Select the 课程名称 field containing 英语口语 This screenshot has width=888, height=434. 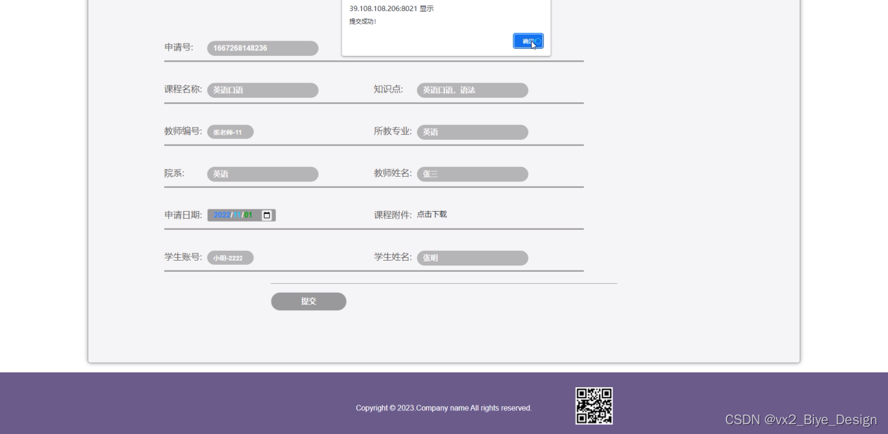[x=263, y=90]
